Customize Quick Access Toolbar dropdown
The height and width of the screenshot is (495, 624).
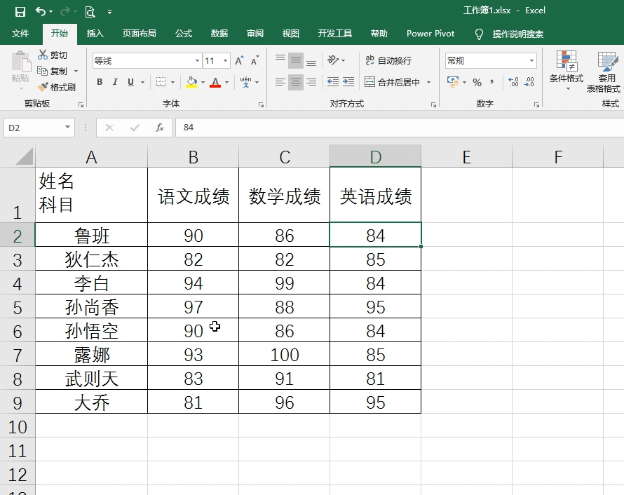point(109,12)
